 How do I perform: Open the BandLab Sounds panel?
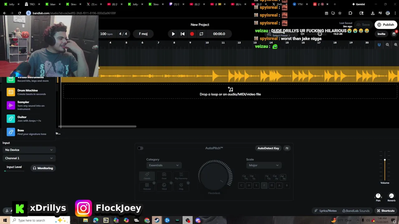(x=356, y=211)
